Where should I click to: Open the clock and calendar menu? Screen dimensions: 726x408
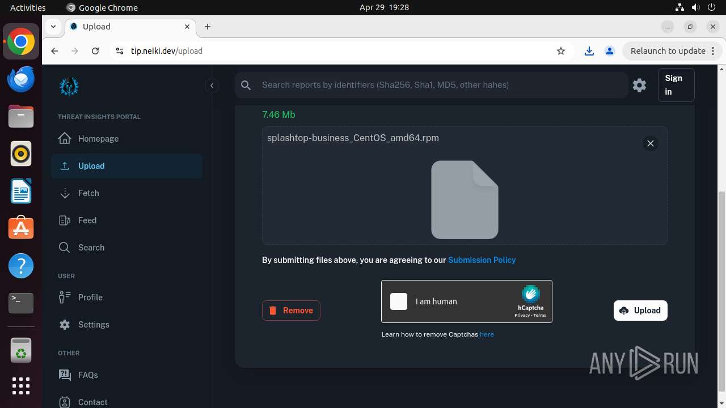click(x=384, y=7)
